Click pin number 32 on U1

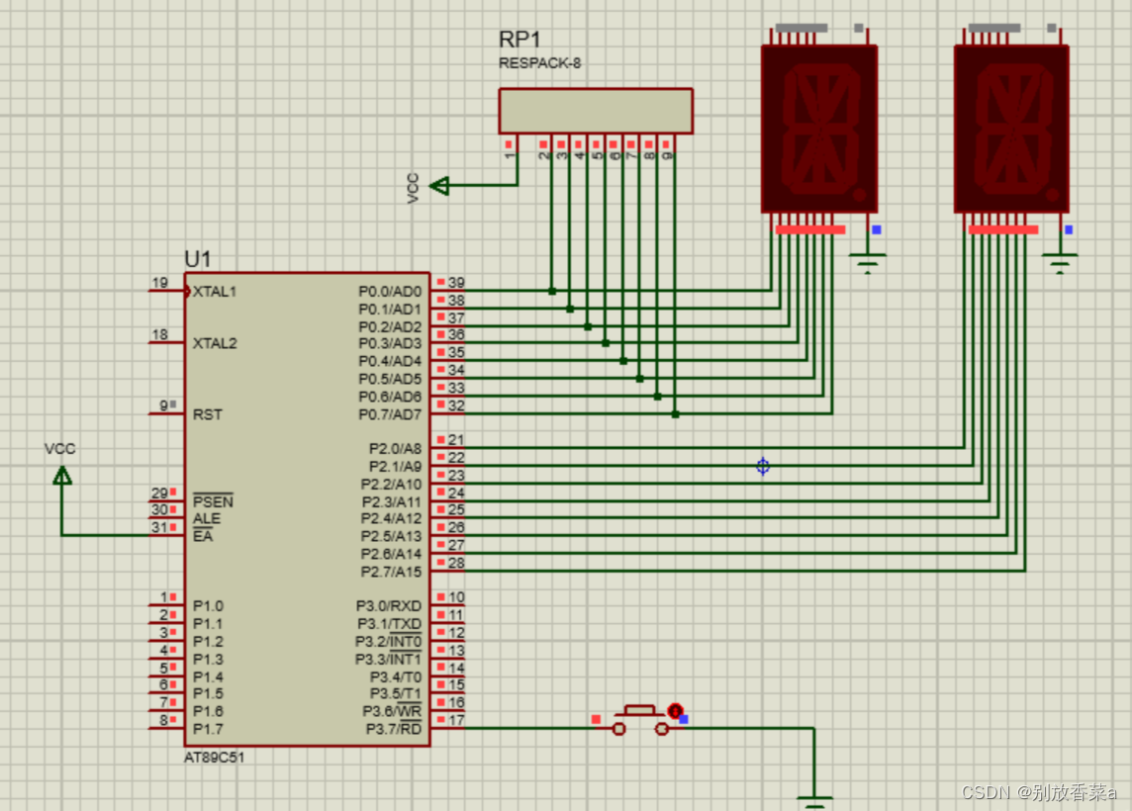(x=456, y=405)
